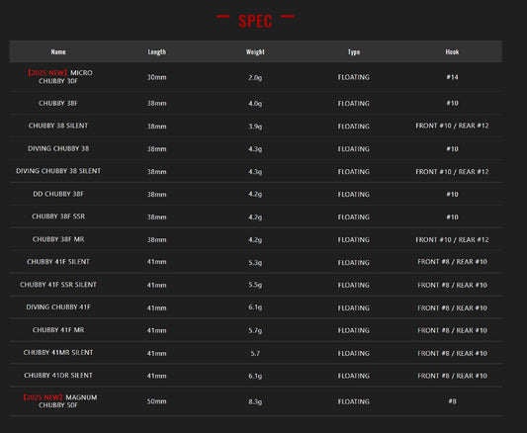The height and width of the screenshot is (433, 527).
Task: Select the Length column header
Action: [x=156, y=51]
